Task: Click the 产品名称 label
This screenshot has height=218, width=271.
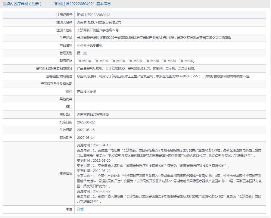Action: pyautogui.click(x=66, y=45)
